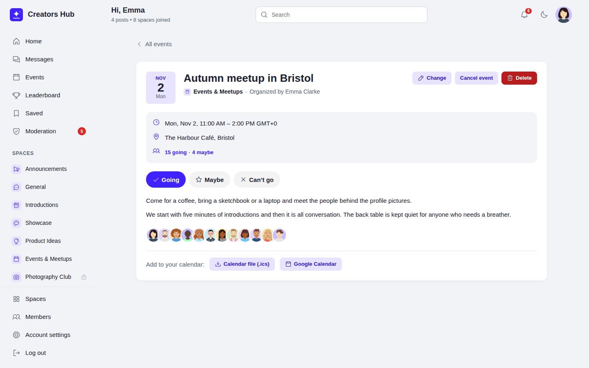This screenshot has width=589, height=368.
Task: Open the General space icon
Action: pos(16,187)
